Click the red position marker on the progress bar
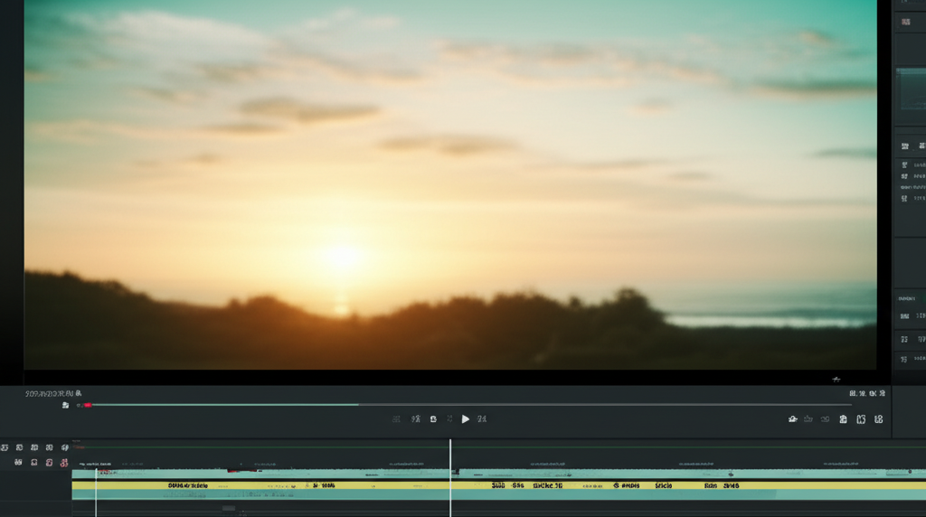Viewport: 926px width, 517px height. tap(88, 406)
